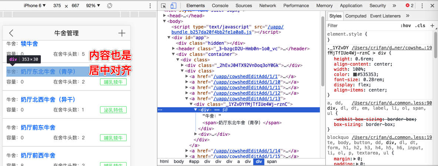Click the display: flex style declaration
The height and width of the screenshot is (166, 438).
click(x=352, y=85)
